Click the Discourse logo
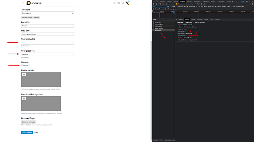 click(x=34, y=3)
